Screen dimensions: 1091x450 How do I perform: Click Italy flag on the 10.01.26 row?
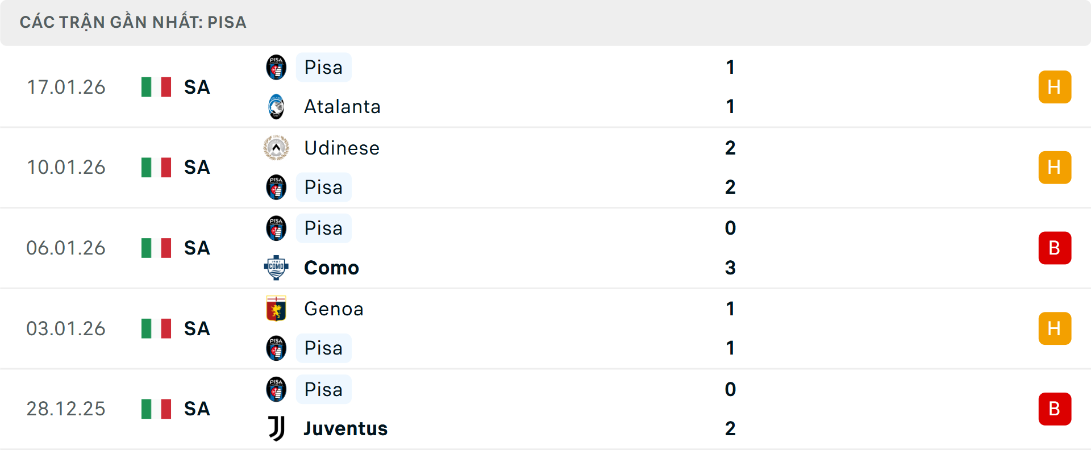156,168
